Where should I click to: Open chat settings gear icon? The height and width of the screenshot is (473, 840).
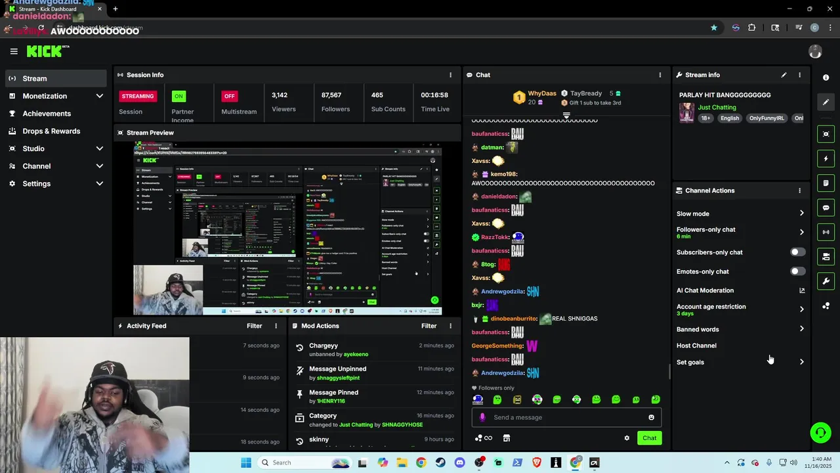coord(627,438)
